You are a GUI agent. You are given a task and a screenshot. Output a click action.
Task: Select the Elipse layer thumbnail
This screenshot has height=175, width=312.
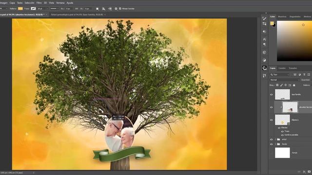[282, 120]
